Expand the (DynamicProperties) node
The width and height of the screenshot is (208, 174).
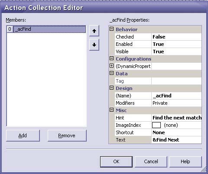click(x=111, y=66)
